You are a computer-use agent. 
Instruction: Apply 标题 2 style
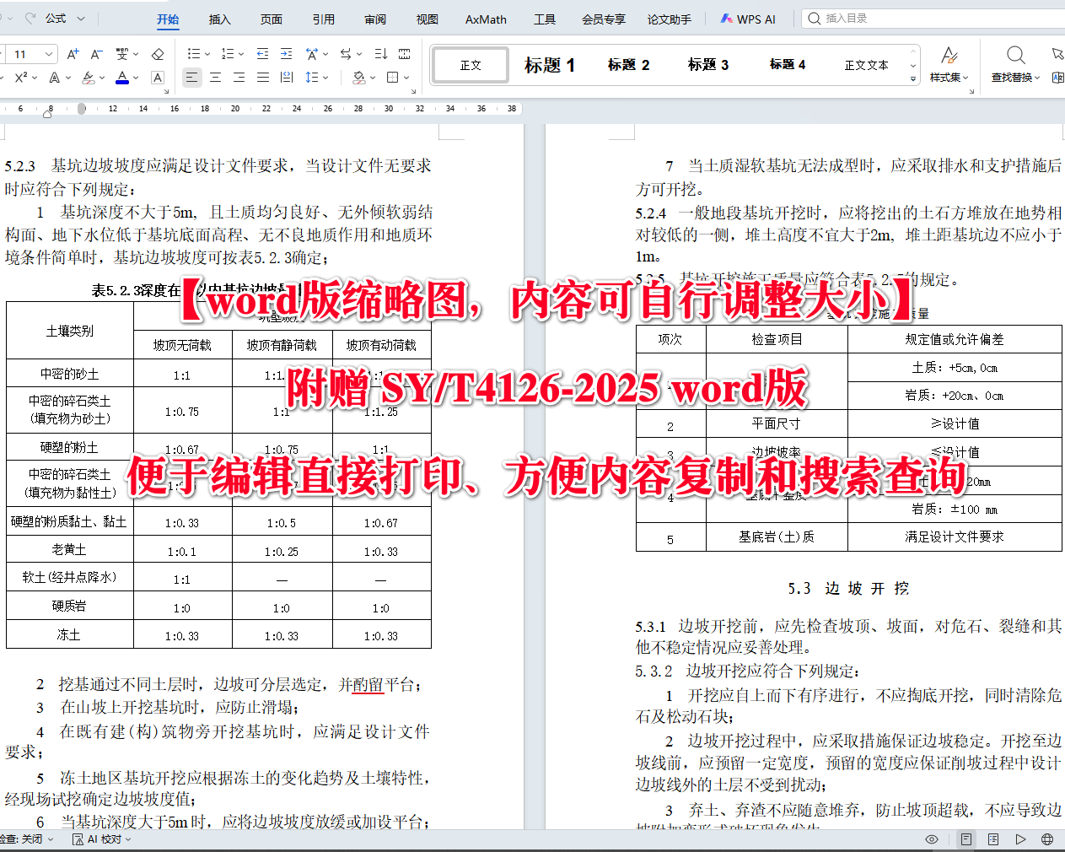[x=629, y=65]
